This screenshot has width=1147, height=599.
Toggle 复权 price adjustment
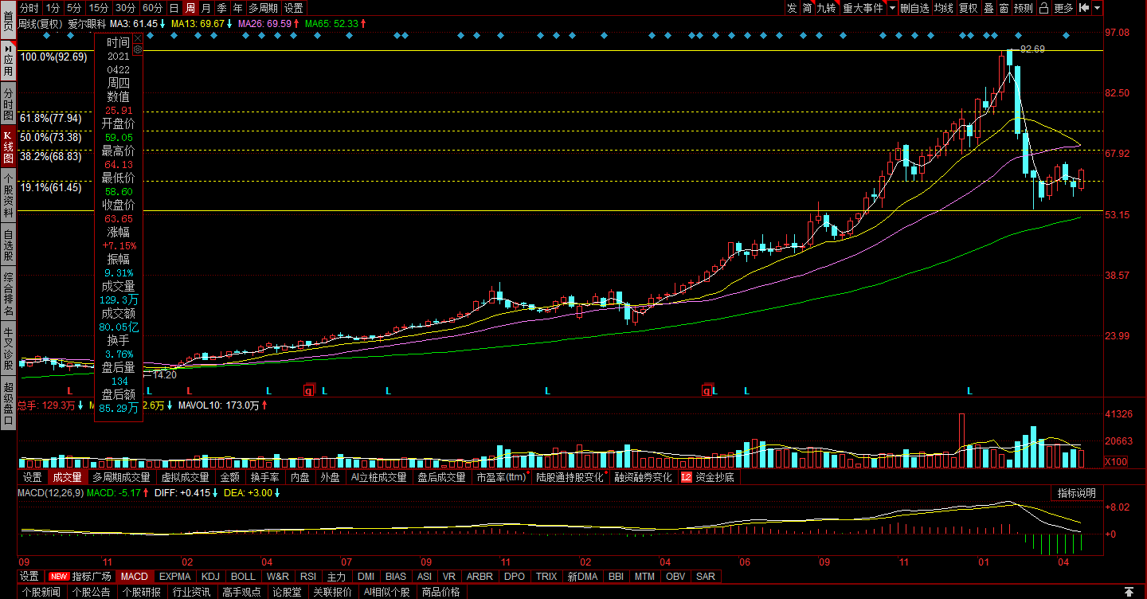pyautogui.click(x=968, y=8)
